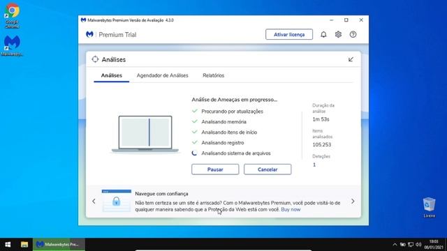Open Malwarebytes settings gear icon
The height and width of the screenshot is (251, 447).
[x=338, y=34]
